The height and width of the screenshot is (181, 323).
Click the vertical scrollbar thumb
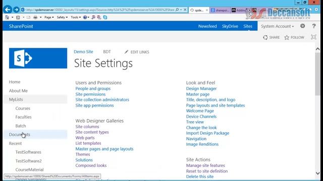pyautogui.click(x=317, y=74)
